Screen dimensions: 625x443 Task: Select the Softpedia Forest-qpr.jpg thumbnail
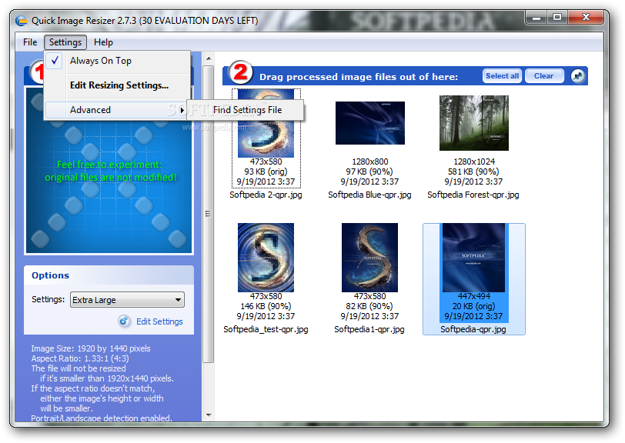(474, 123)
